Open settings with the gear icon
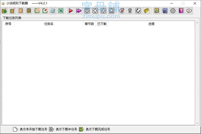201x134 pixels. coord(173,11)
